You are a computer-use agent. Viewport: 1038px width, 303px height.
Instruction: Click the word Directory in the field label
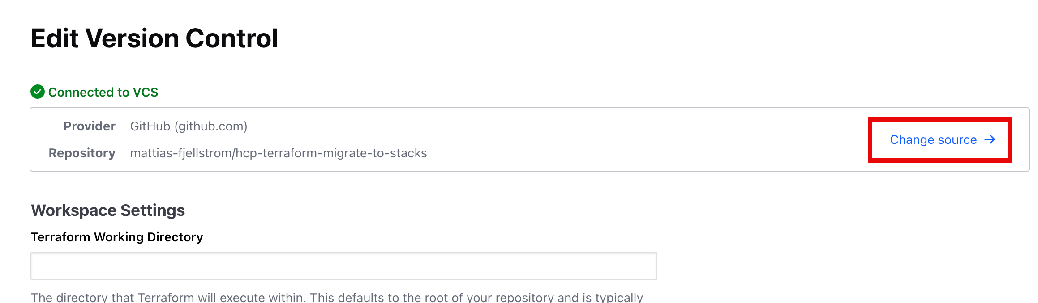point(175,237)
